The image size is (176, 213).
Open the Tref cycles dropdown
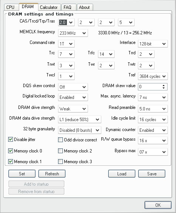coord(153,76)
